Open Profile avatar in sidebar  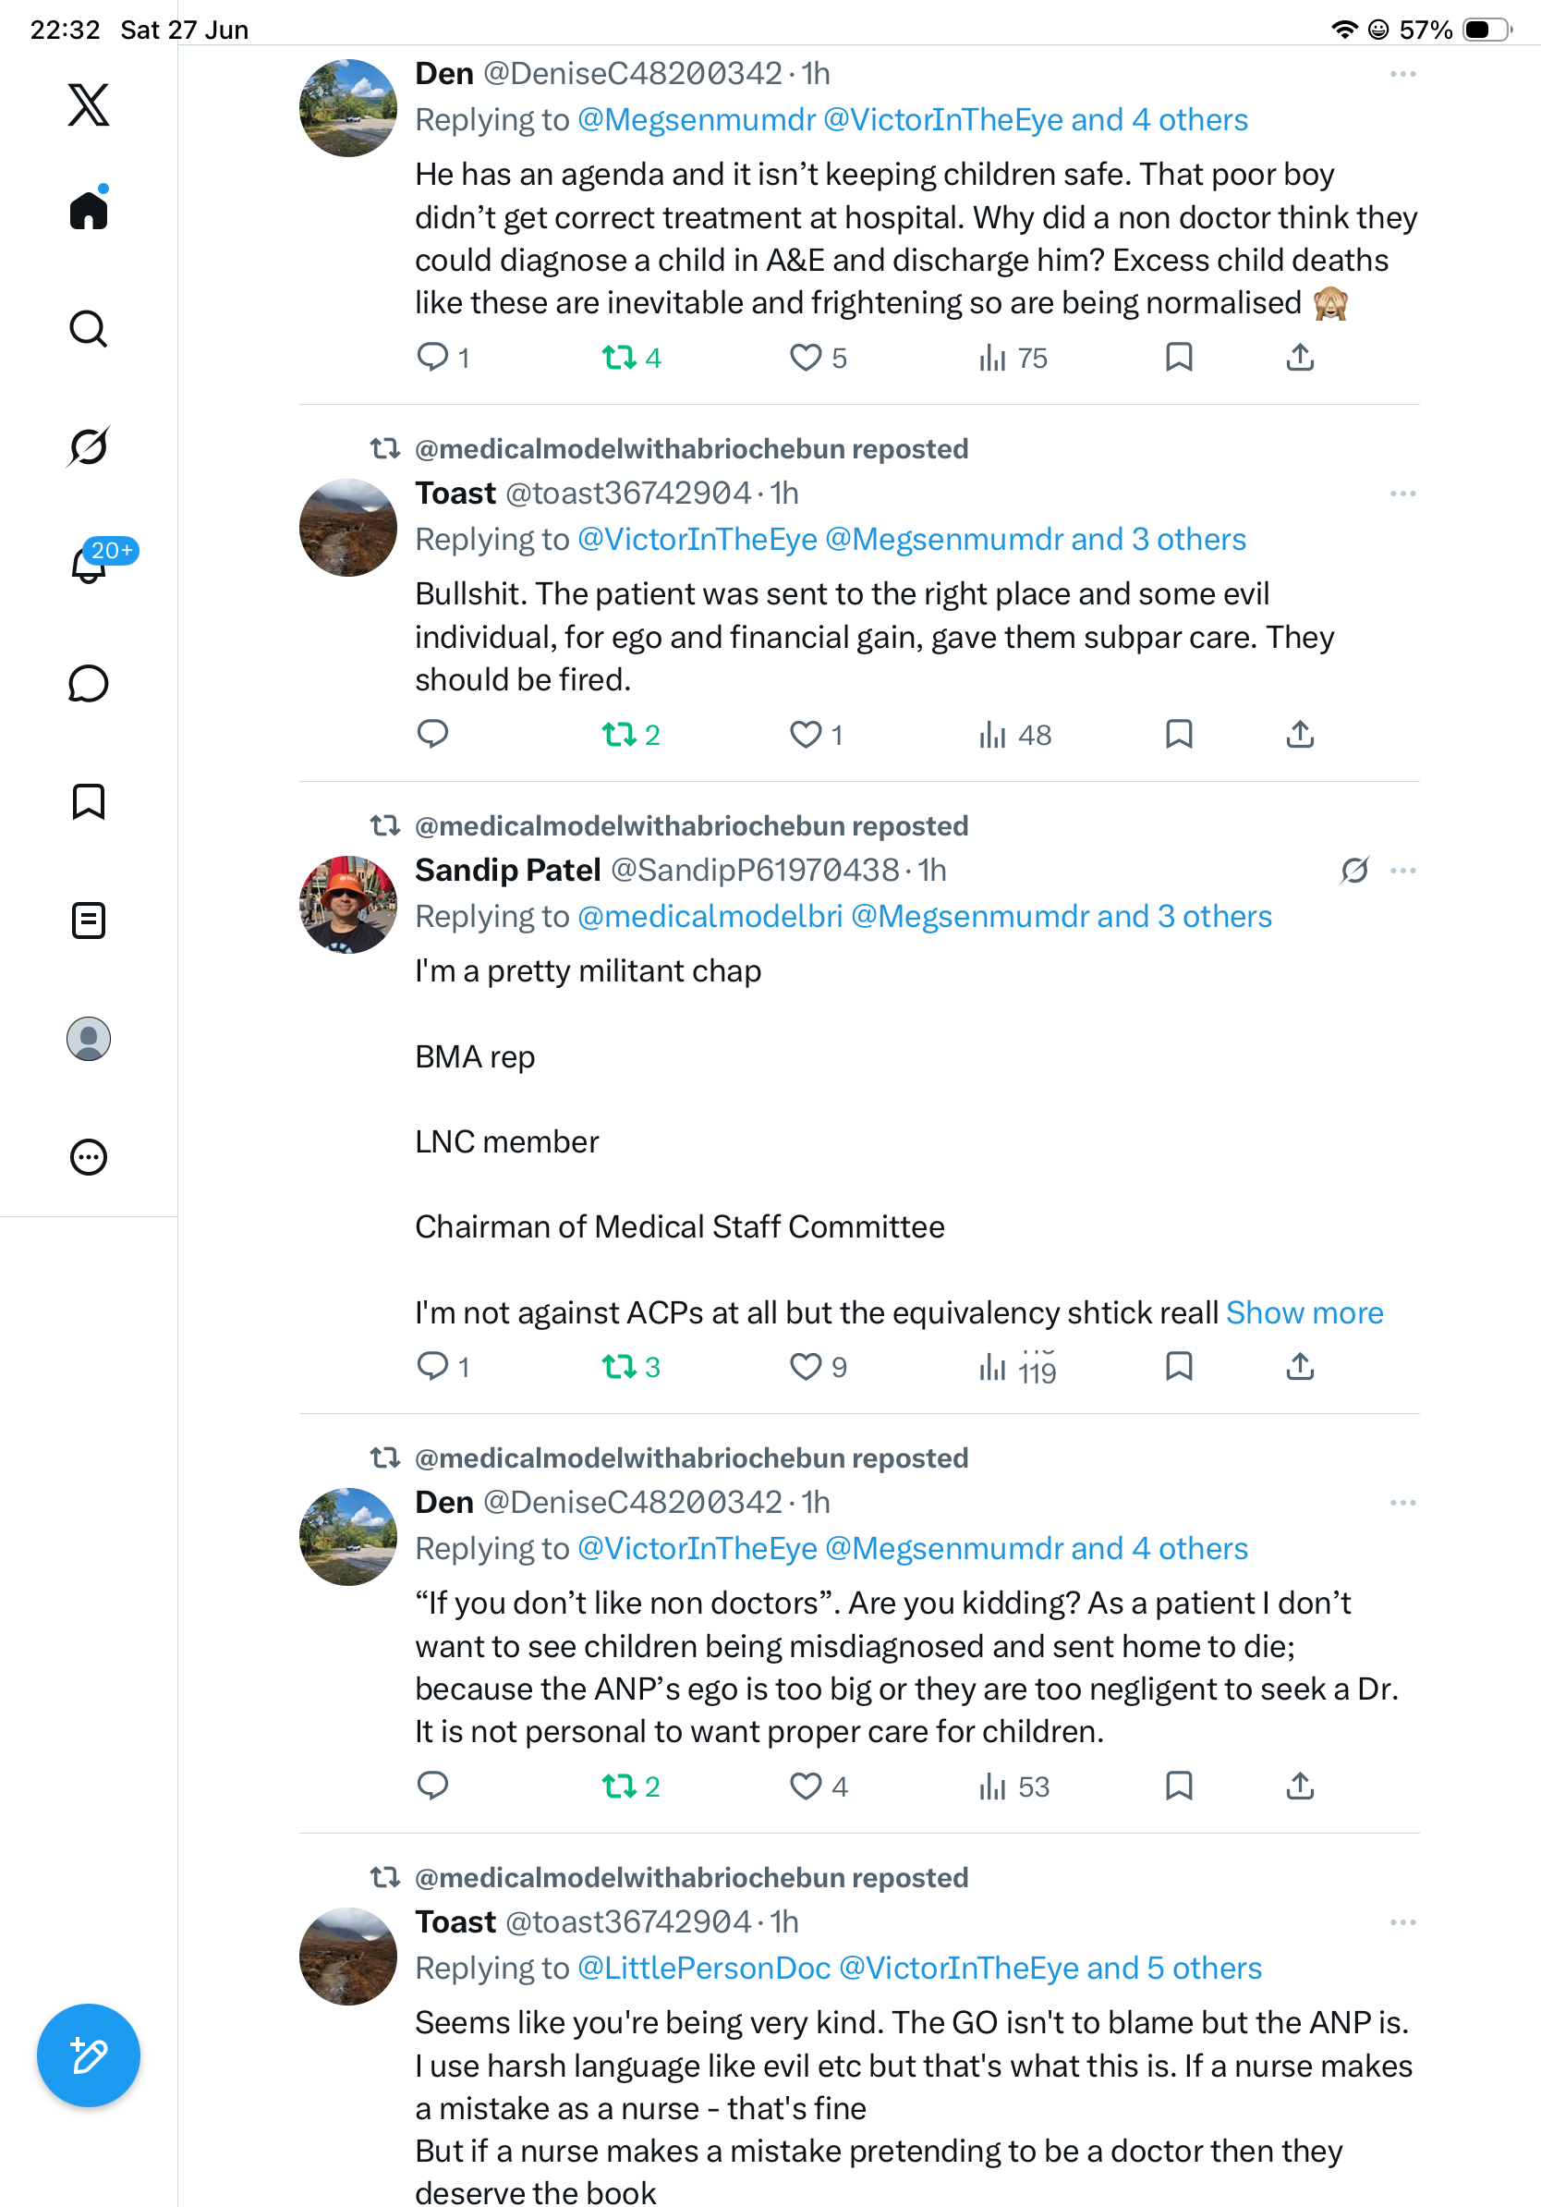tap(89, 1039)
